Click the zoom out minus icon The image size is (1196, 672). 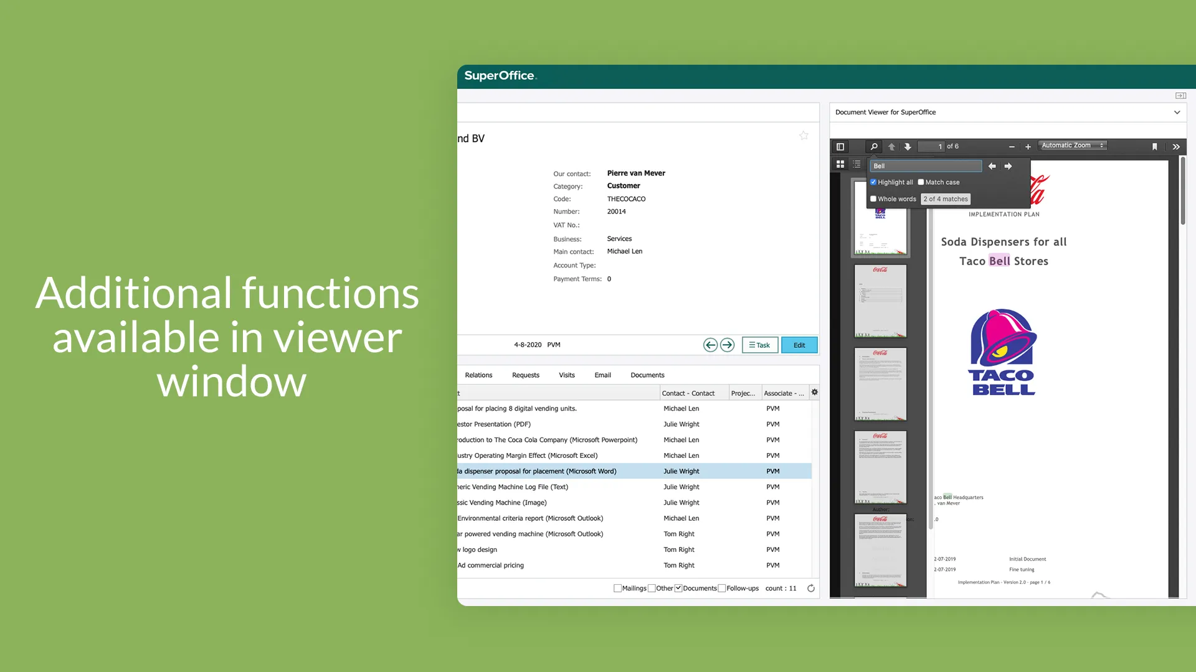(1012, 147)
